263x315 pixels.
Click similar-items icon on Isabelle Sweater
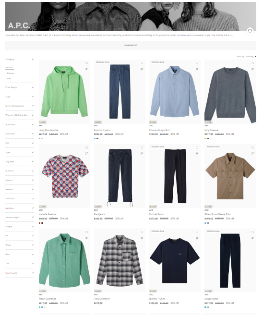tap(86, 154)
